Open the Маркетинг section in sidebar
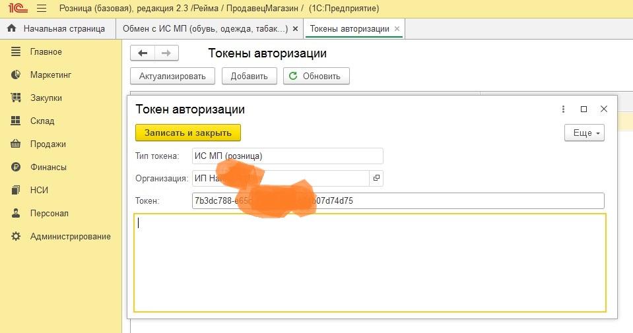The height and width of the screenshot is (333, 633). [x=50, y=75]
